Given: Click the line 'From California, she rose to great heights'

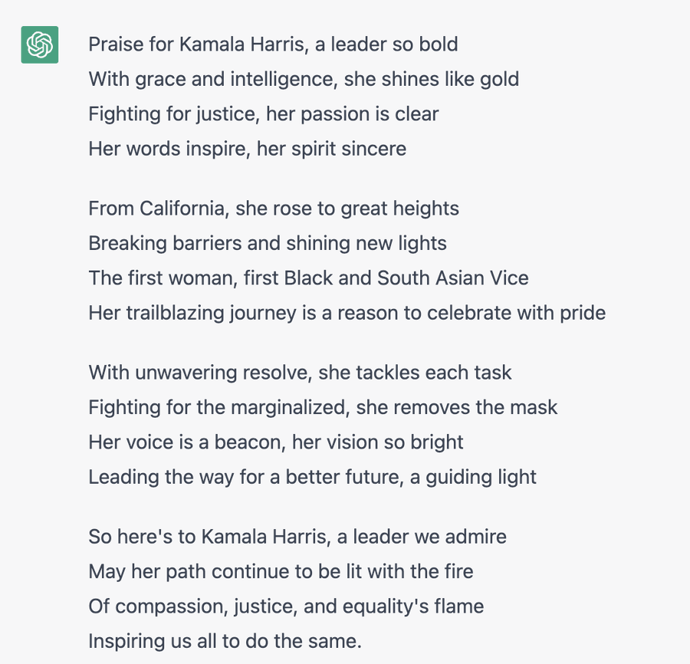Looking at the screenshot, I should [x=274, y=209].
